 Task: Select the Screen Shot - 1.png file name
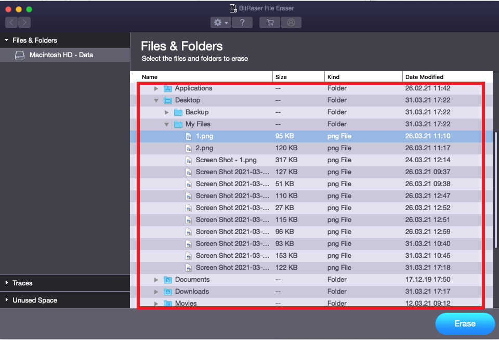pos(226,160)
